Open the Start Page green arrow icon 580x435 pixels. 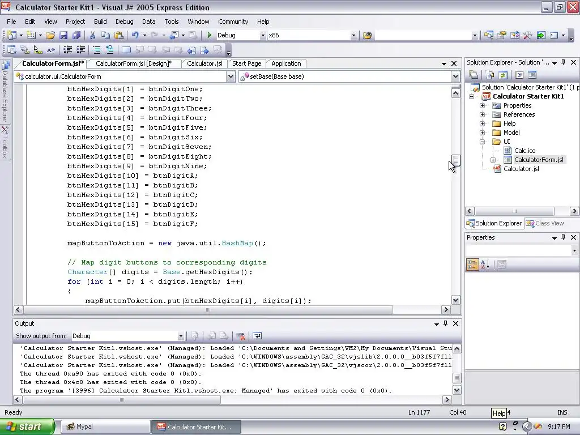point(541,35)
